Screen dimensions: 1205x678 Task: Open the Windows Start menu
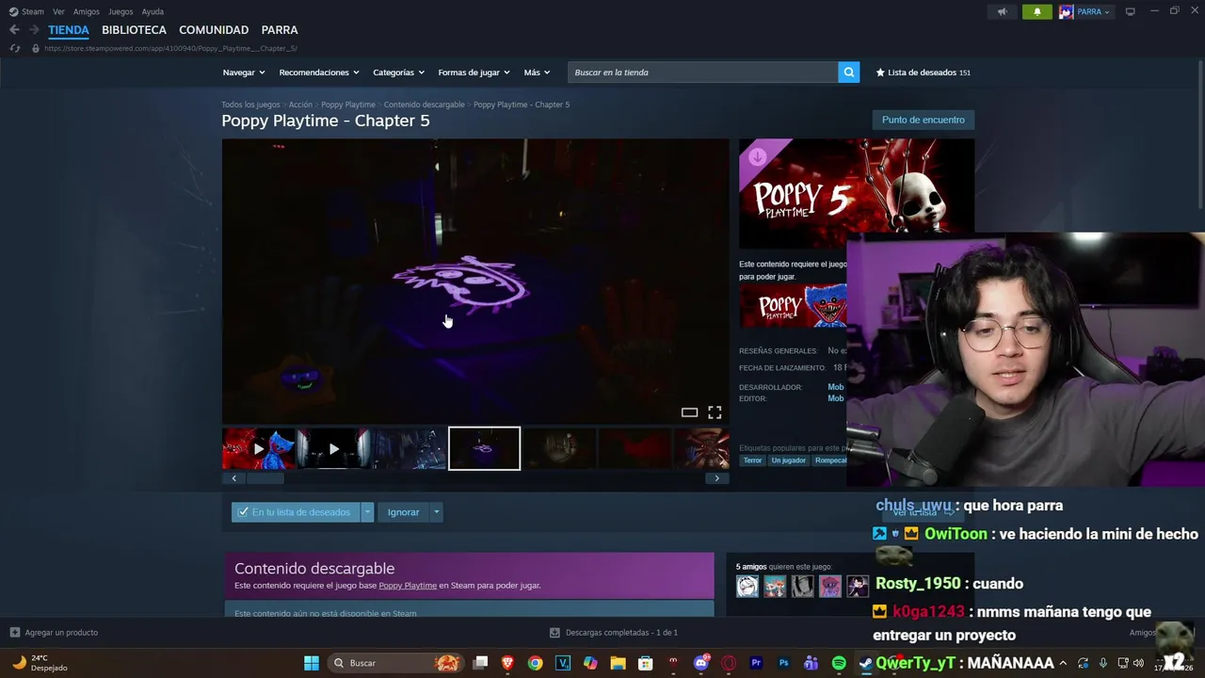point(311,663)
